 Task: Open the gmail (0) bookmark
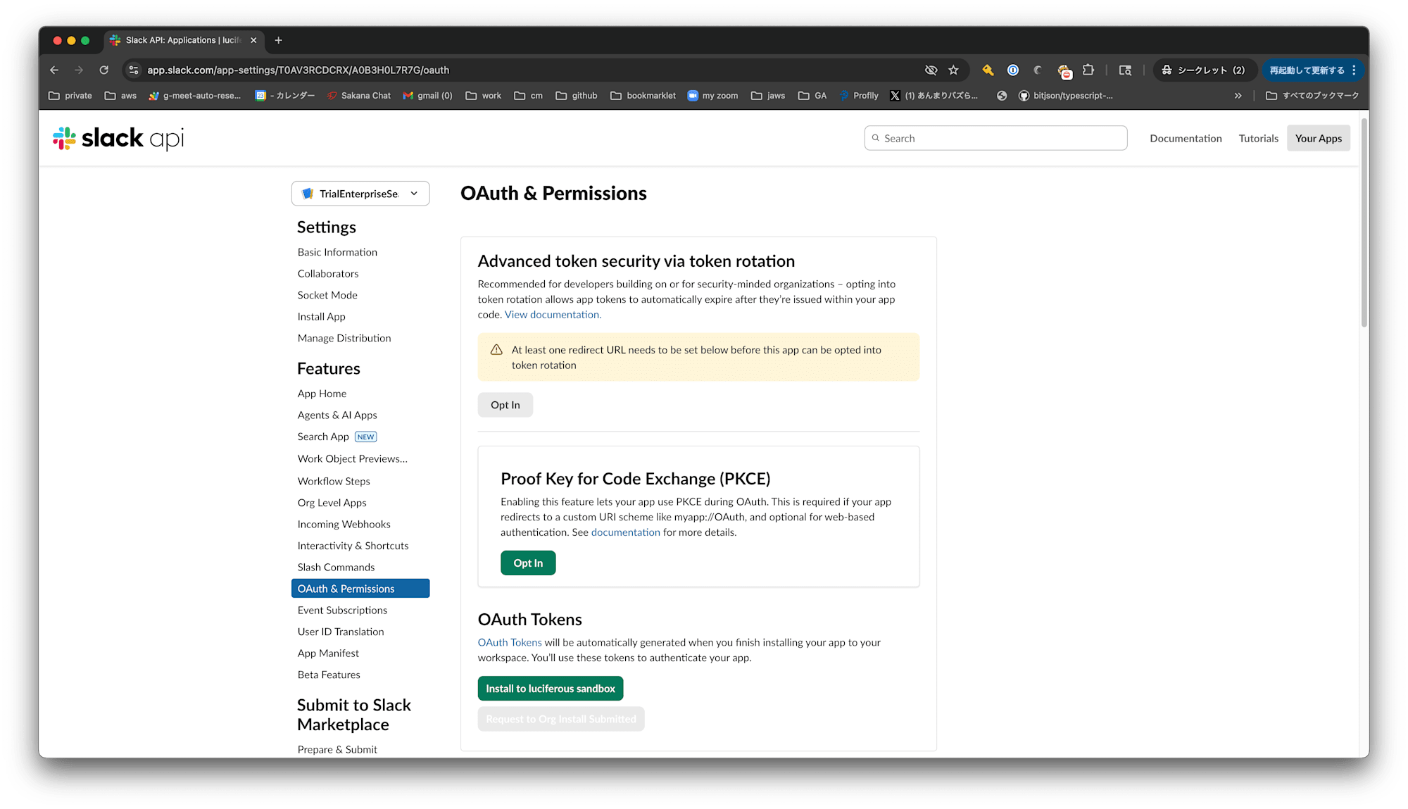[428, 96]
